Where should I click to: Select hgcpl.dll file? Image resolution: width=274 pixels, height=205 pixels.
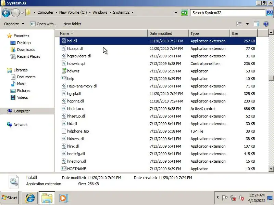tap(158, 93)
